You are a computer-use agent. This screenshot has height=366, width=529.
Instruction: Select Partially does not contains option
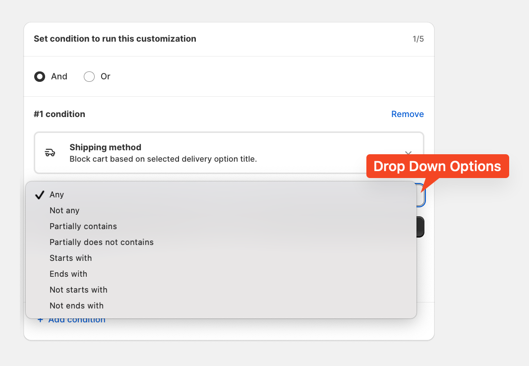click(x=102, y=243)
